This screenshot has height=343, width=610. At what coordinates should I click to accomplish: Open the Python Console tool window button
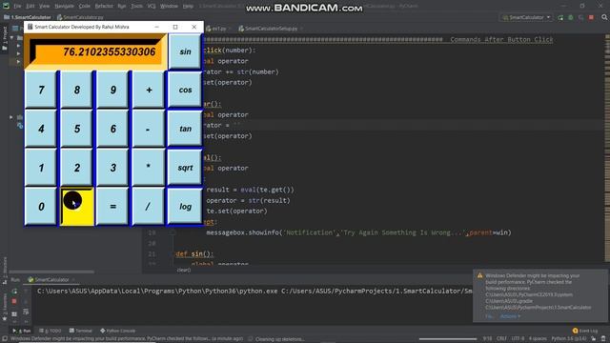[x=118, y=331]
